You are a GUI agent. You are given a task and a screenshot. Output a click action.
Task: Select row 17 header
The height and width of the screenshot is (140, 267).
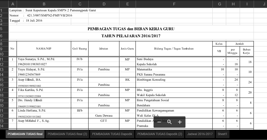(x=4, y=90)
